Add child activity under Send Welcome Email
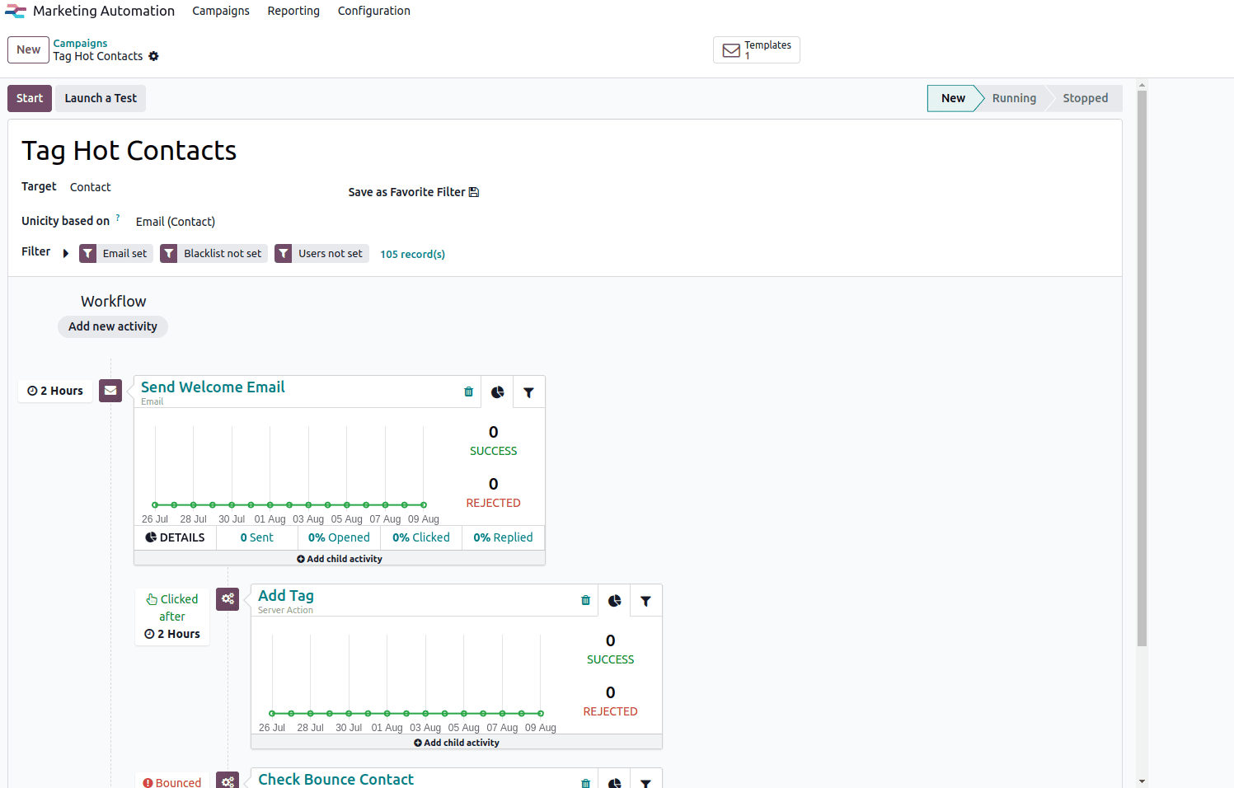 (340, 559)
